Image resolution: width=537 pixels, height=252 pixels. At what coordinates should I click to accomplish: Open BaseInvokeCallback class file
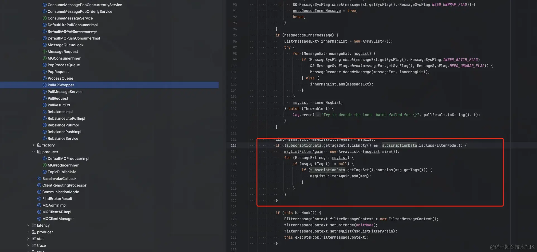click(x=59, y=178)
